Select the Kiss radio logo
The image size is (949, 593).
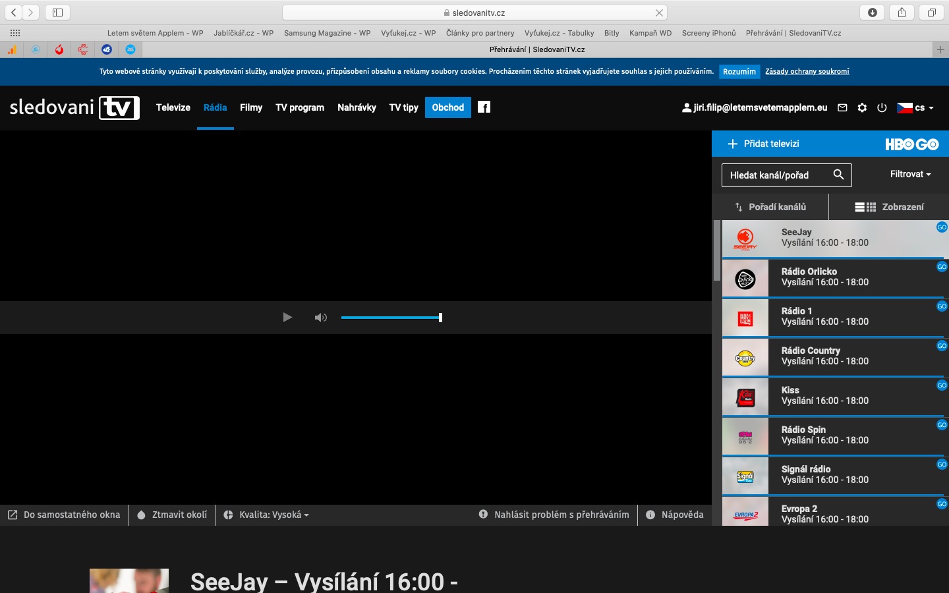click(x=745, y=397)
